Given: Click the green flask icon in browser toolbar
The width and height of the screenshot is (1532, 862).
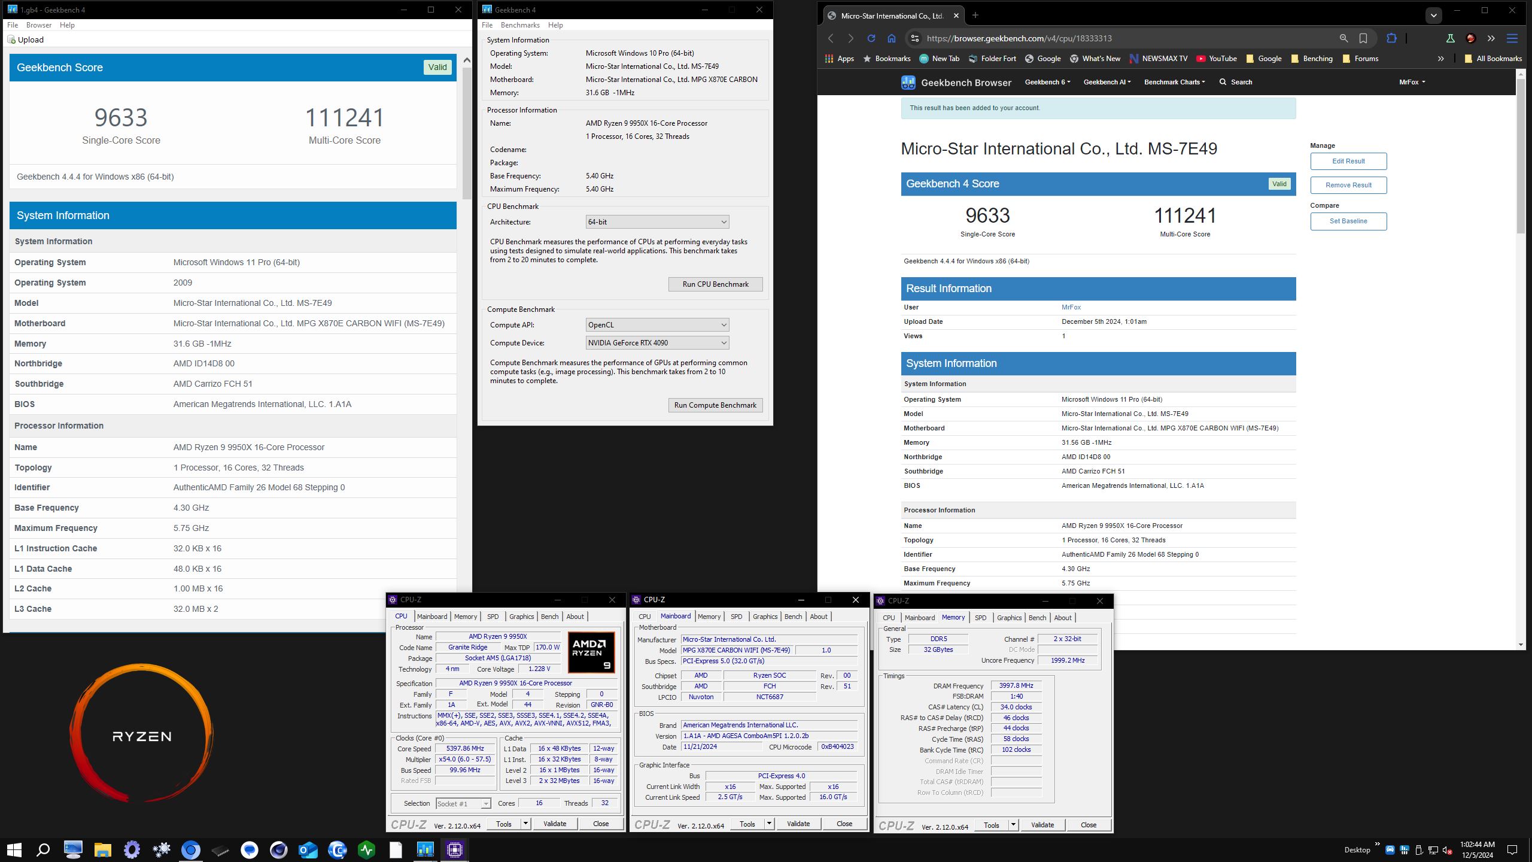Looking at the screenshot, I should (x=1450, y=38).
